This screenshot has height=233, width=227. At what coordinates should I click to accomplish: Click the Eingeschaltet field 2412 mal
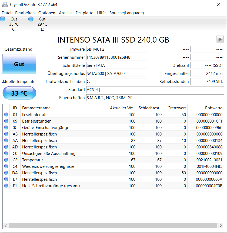click(x=207, y=74)
